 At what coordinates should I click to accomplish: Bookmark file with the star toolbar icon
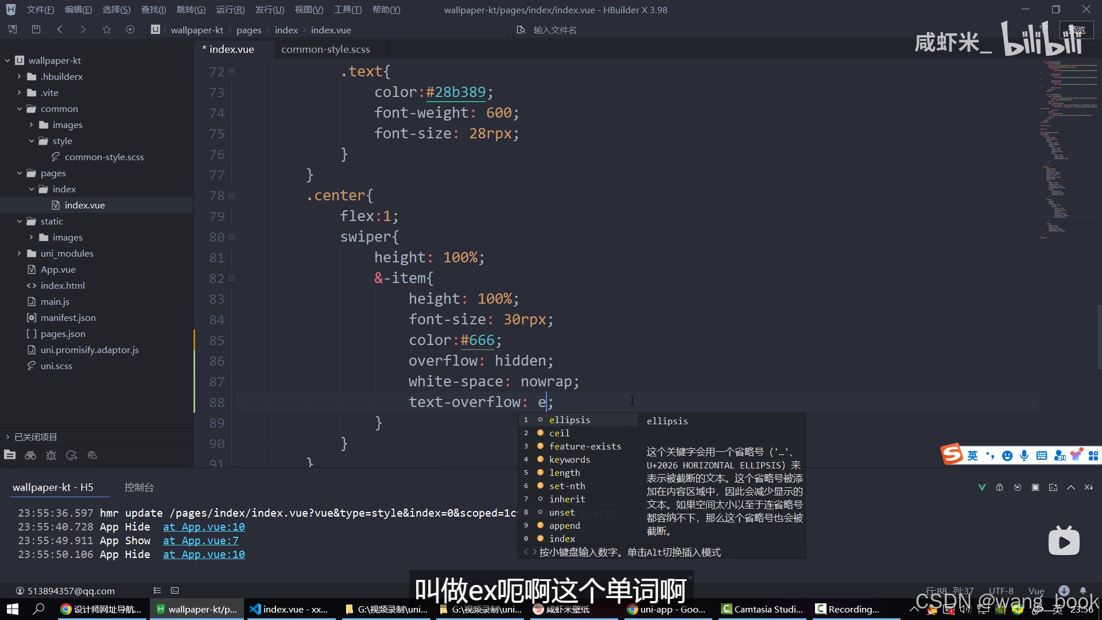[x=107, y=29]
